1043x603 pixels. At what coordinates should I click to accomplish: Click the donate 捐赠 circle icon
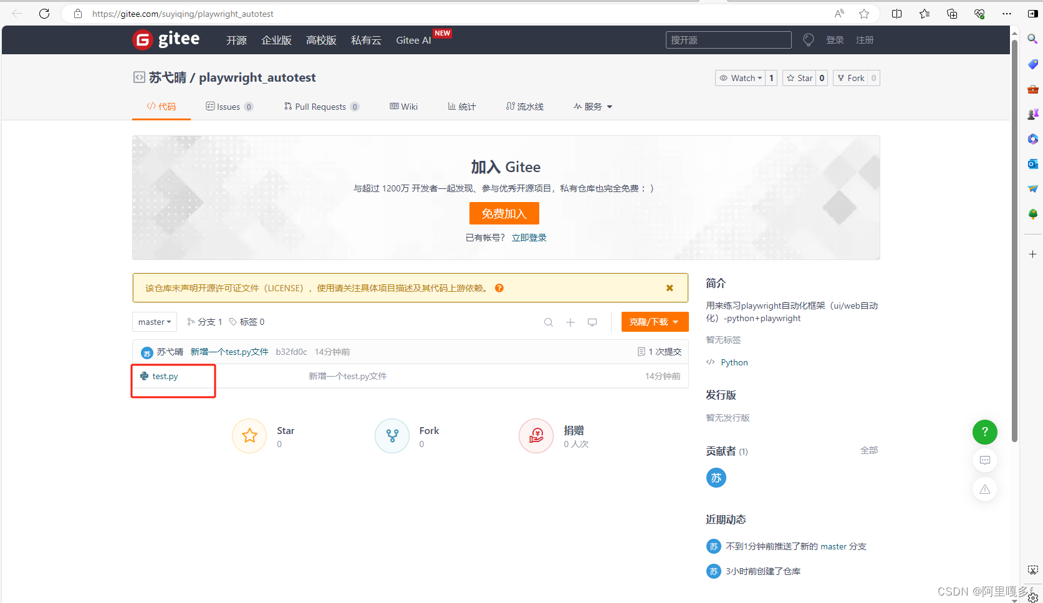pyautogui.click(x=536, y=436)
